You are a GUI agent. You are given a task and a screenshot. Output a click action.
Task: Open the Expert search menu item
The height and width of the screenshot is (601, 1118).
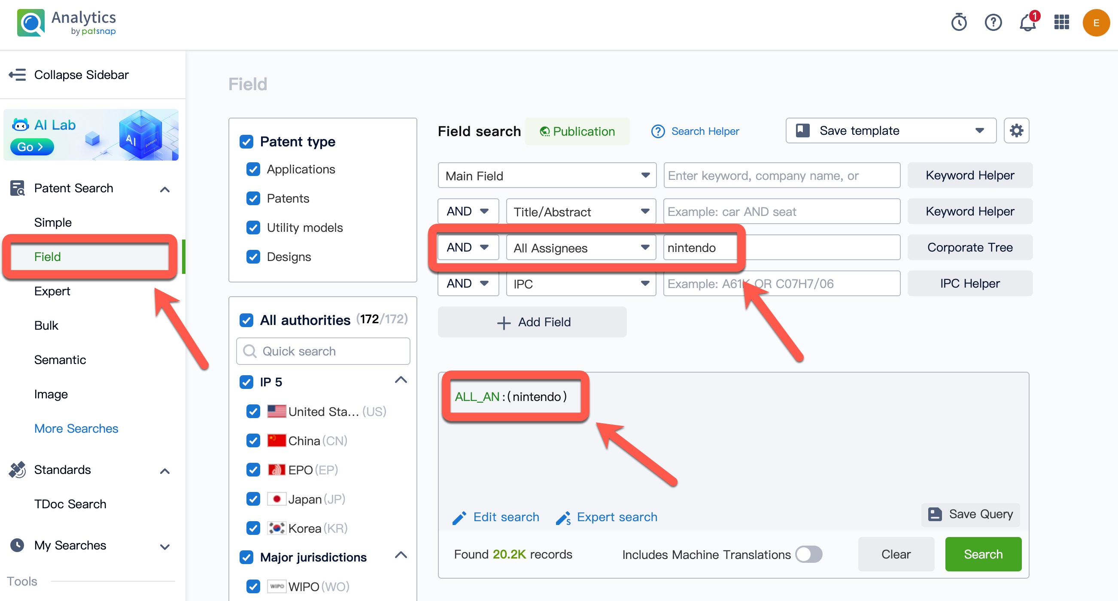point(52,291)
